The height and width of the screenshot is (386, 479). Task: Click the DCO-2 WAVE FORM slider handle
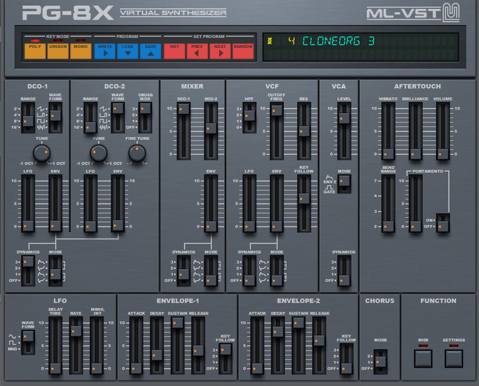[x=118, y=108]
